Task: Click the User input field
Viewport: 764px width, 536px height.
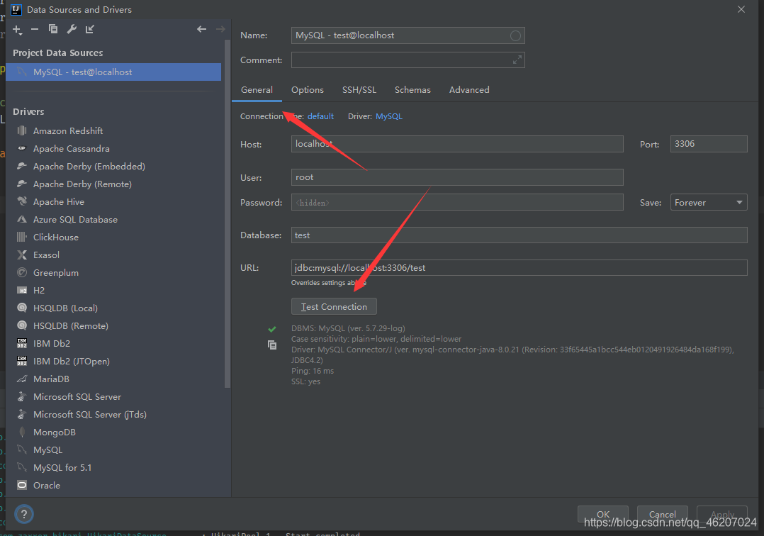Action: click(457, 177)
